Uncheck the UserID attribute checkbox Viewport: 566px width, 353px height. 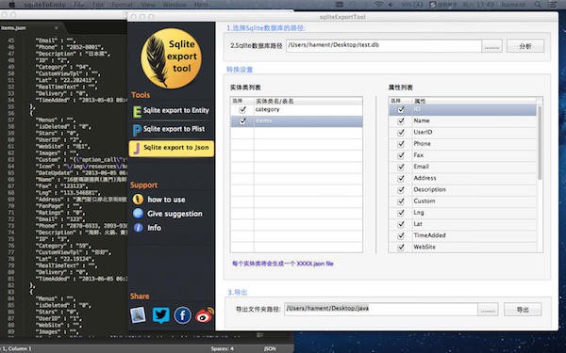click(x=401, y=133)
